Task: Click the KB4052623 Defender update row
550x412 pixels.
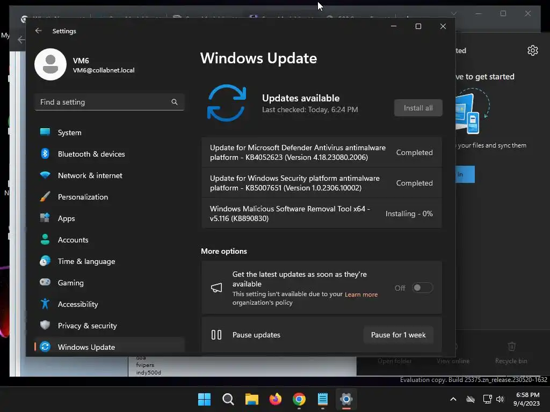Action: tap(321, 152)
